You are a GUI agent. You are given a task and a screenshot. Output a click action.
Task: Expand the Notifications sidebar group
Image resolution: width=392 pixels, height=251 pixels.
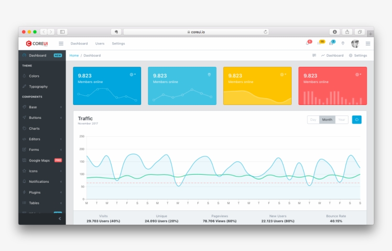click(x=42, y=182)
